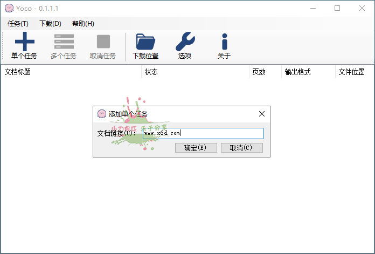
Task: Open 选项 wrench settings icon
Action: point(185,42)
